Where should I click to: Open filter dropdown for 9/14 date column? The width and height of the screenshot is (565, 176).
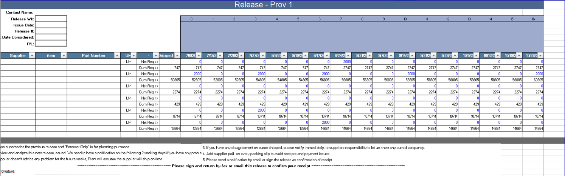click(x=412, y=56)
